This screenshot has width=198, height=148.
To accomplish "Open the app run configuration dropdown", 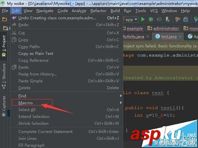I will pyautogui.click(x=131, y=20).
